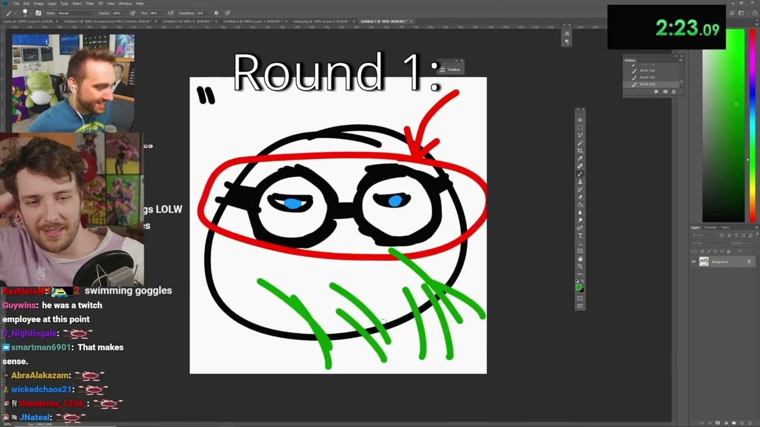Create a new layer
The width and height of the screenshot is (760, 427).
click(x=741, y=423)
